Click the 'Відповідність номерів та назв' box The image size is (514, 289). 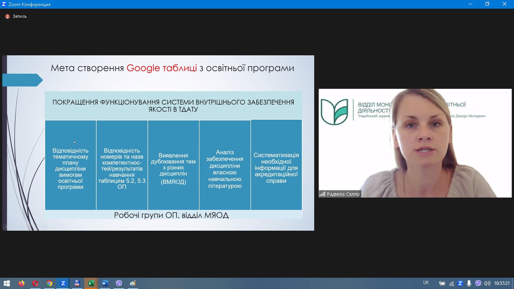(122, 165)
